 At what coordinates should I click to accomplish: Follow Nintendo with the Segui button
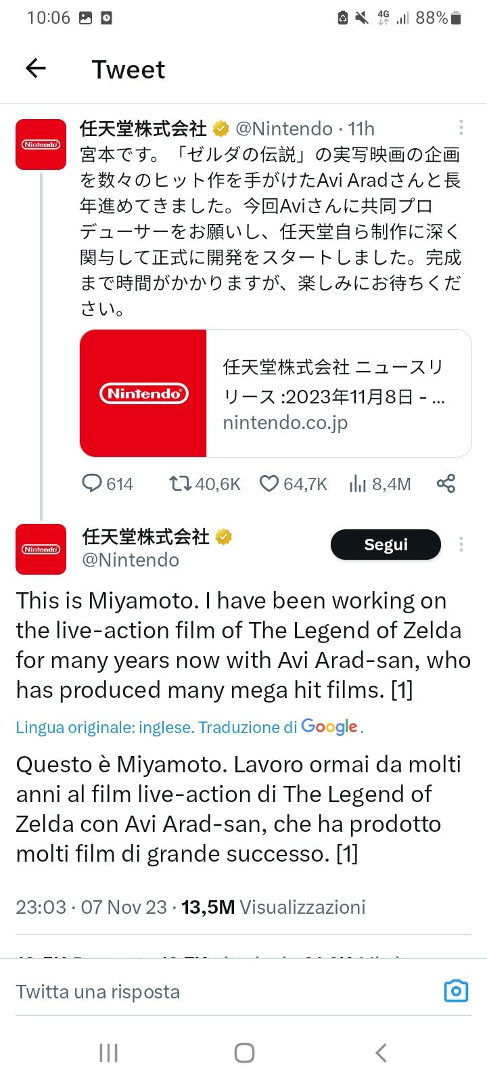pyautogui.click(x=386, y=544)
